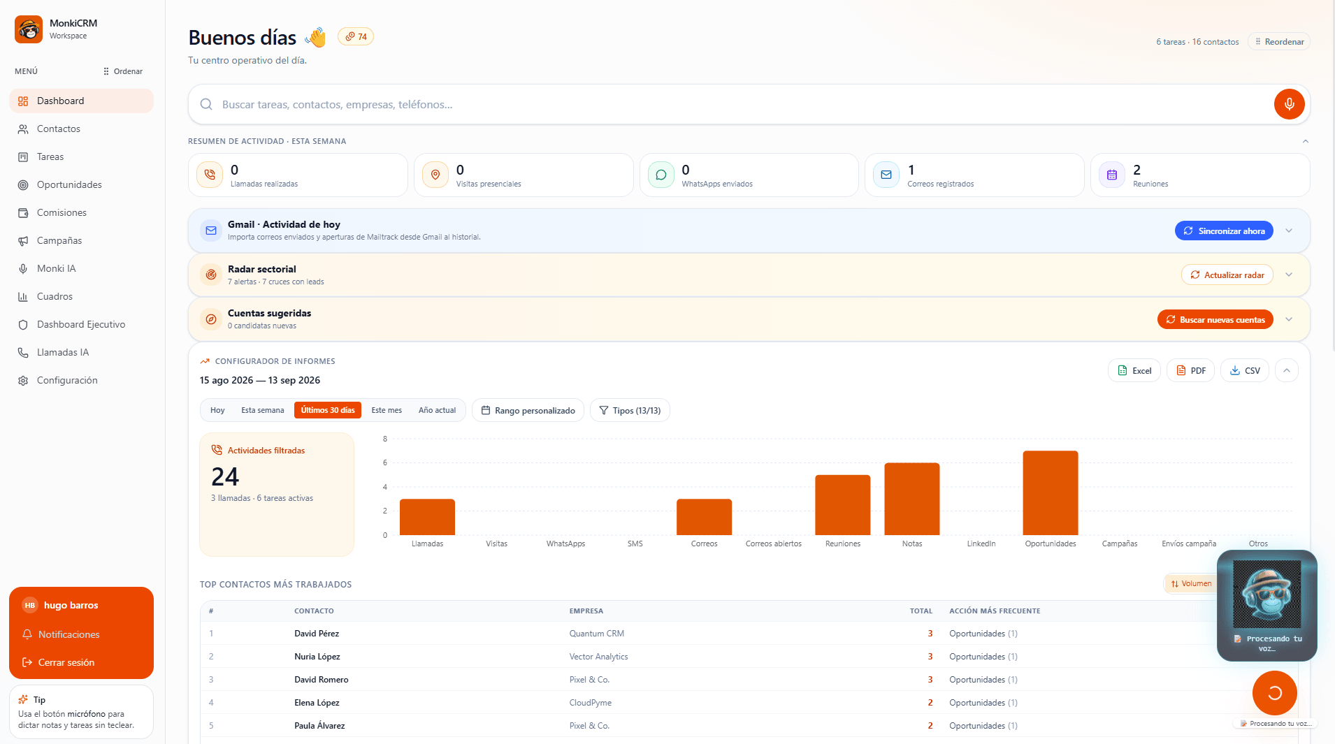Click the Llamadas realizadas phone icon

pyautogui.click(x=210, y=175)
